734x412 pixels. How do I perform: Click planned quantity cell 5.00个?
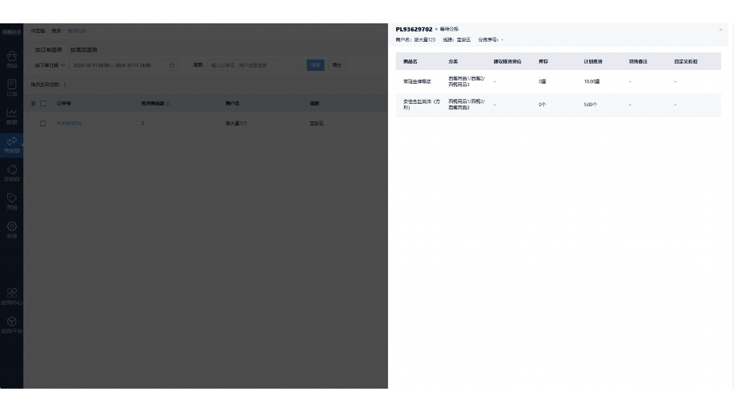coord(590,105)
